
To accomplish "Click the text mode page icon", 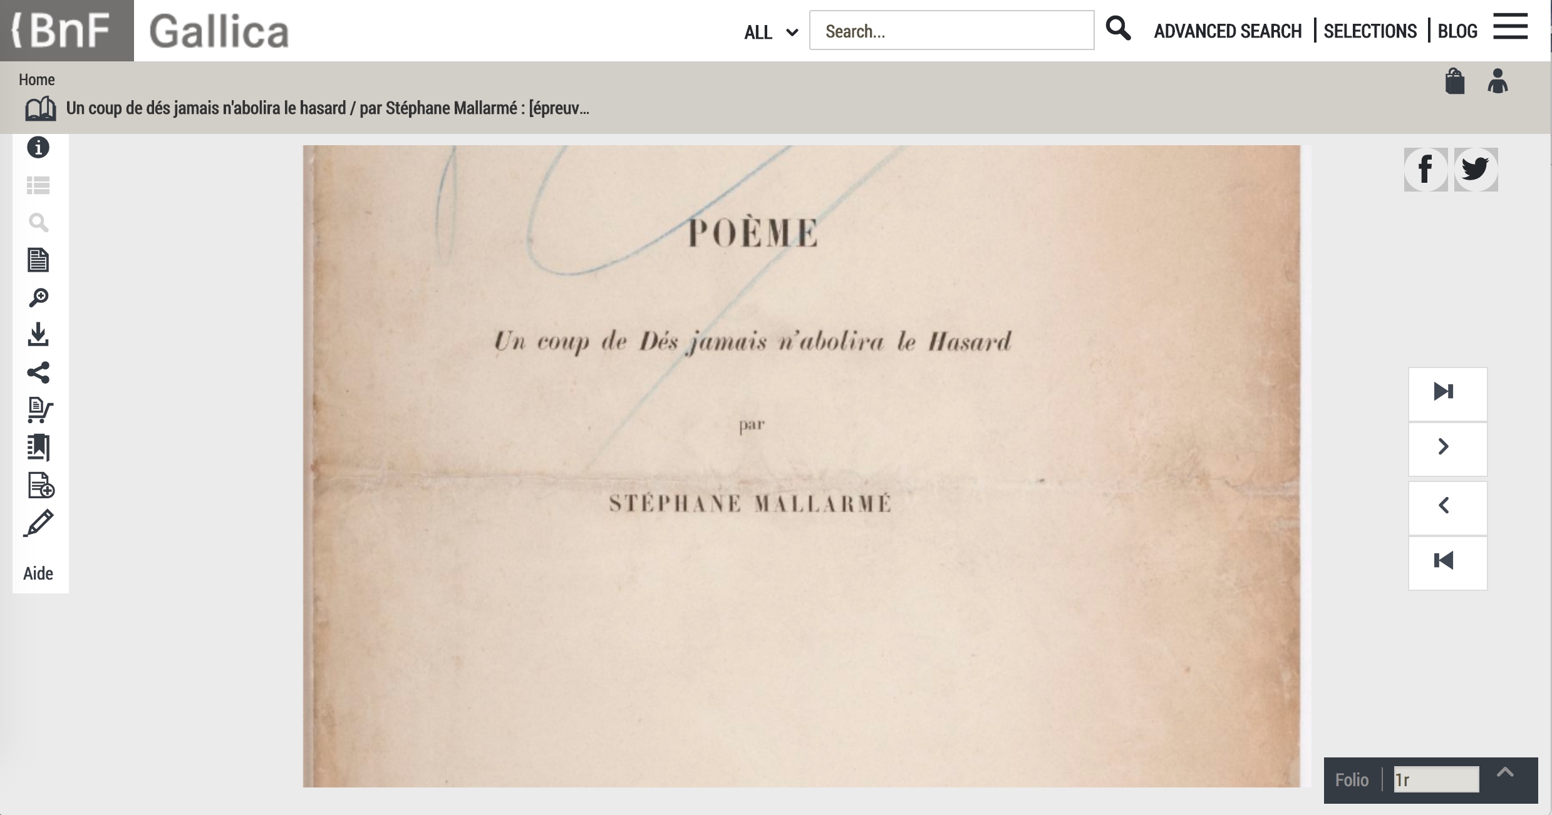I will [x=38, y=260].
